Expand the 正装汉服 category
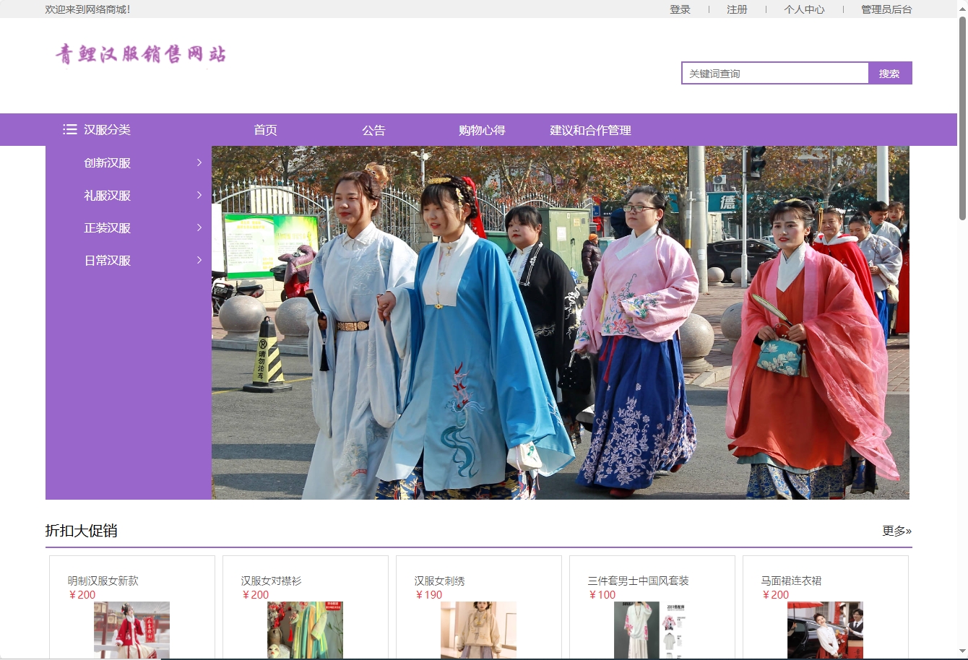 coord(107,227)
